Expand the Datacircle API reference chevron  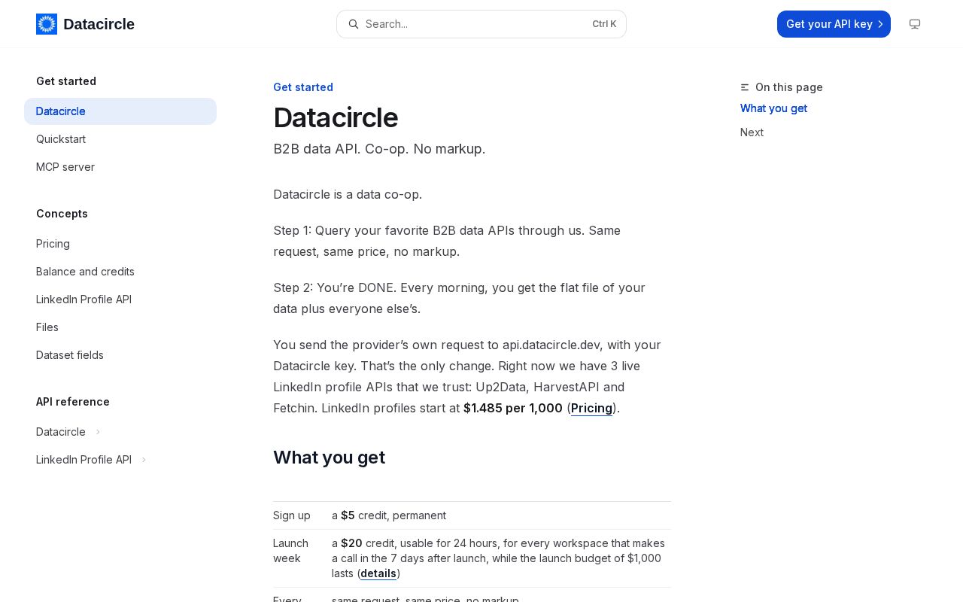pos(98,432)
